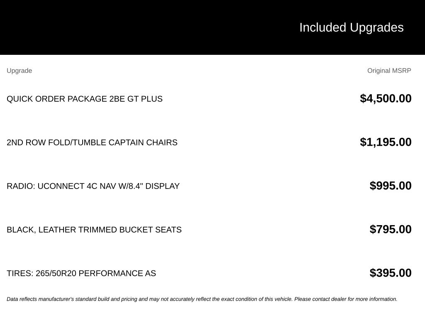425x319 pixels.
Task: Select the Upgrade column header
Action: [19, 71]
